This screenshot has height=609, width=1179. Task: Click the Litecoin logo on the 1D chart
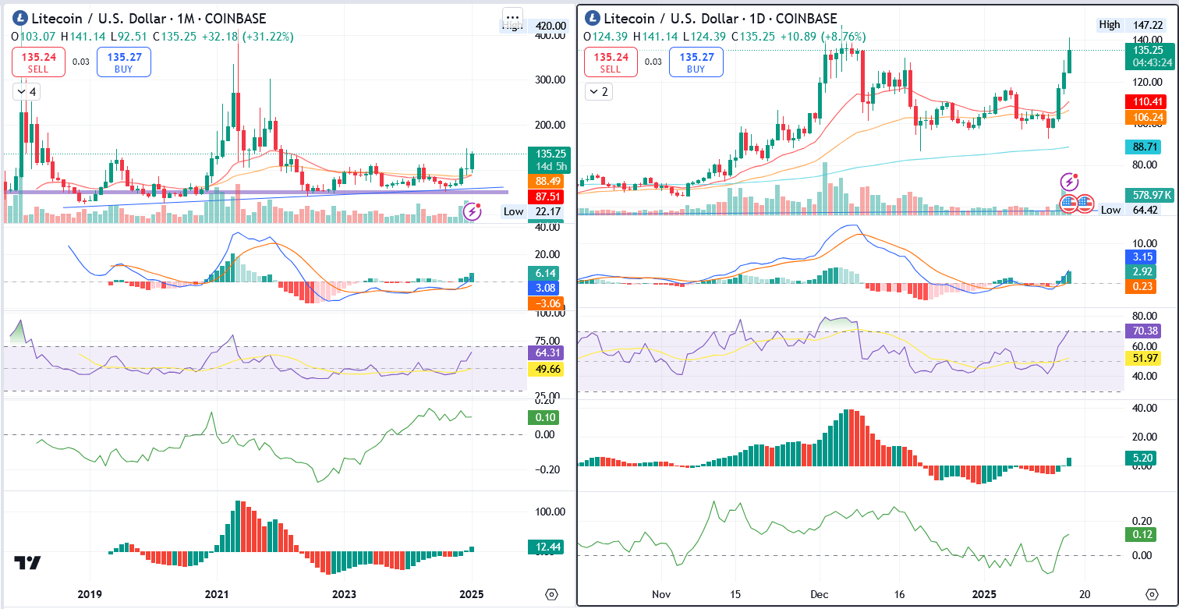tap(593, 19)
